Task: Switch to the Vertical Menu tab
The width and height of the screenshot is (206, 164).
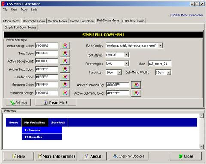Action: pos(57,21)
